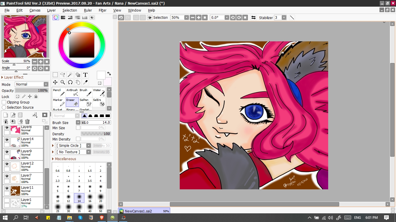Activate the Move tool

click(x=55, y=82)
